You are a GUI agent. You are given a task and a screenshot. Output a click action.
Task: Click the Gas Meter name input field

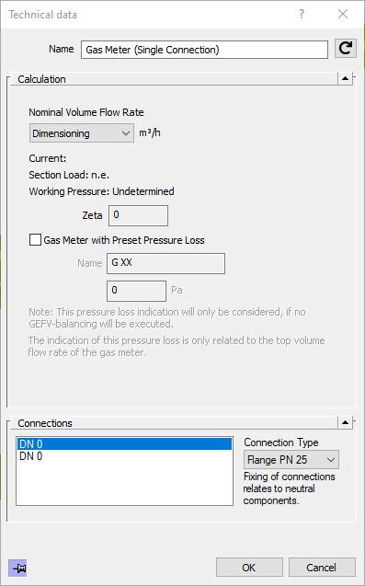point(204,50)
